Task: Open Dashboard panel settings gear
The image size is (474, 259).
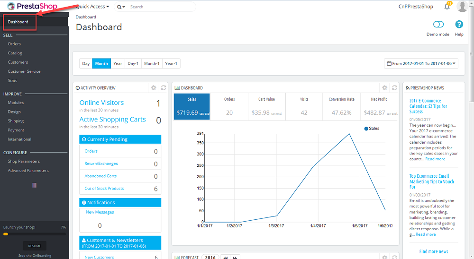Action: click(x=384, y=88)
